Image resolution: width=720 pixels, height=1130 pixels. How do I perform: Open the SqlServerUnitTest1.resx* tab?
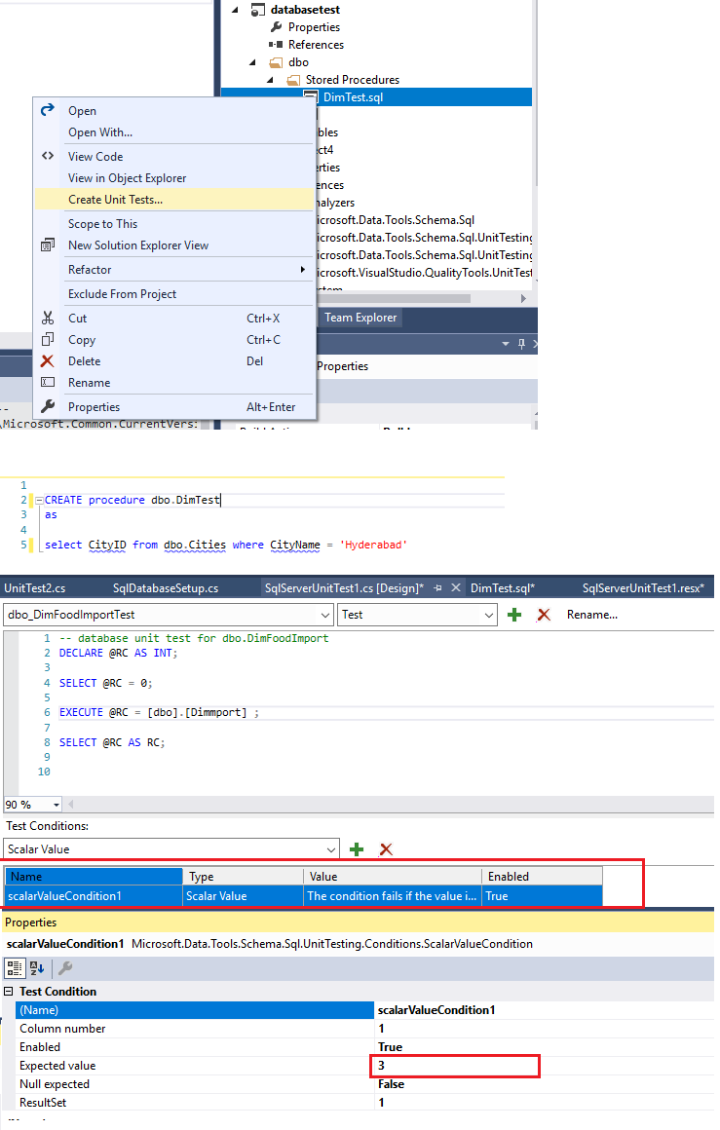(644, 588)
